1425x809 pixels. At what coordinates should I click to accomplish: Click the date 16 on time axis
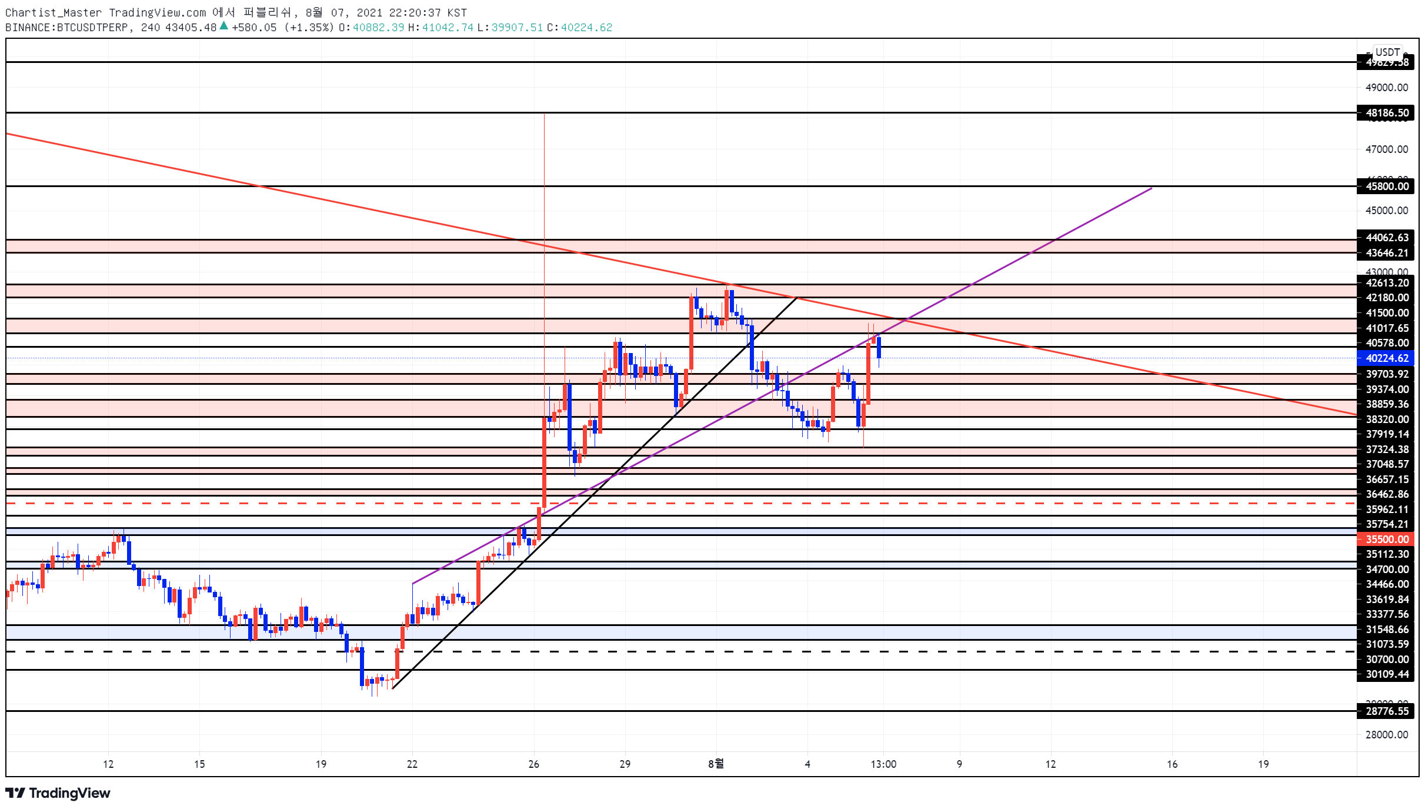(1172, 764)
